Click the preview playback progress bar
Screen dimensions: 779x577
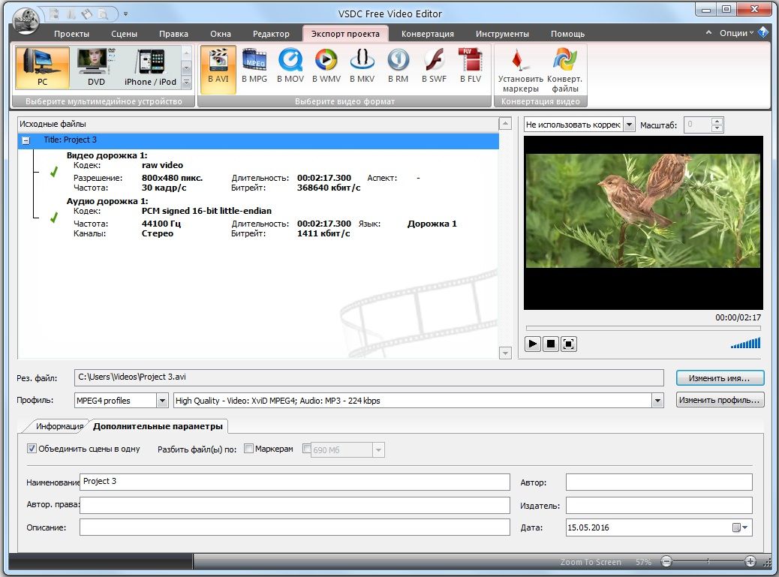click(643, 328)
